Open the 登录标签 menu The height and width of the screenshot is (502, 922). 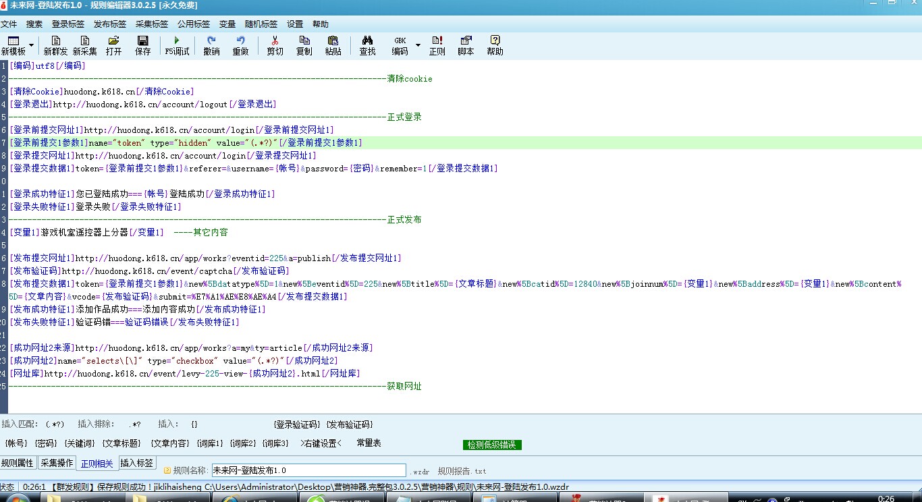pos(67,24)
